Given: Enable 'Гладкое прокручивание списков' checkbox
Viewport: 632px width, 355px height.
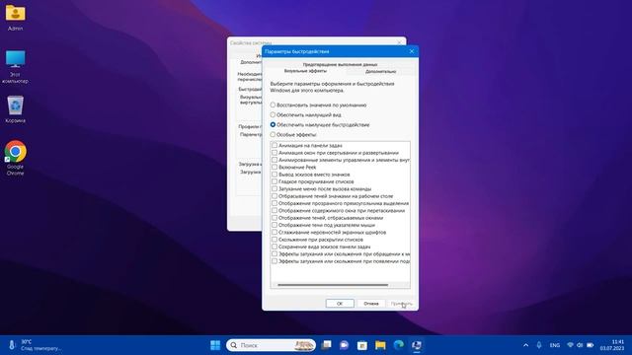Looking at the screenshot, I should 275,181.
